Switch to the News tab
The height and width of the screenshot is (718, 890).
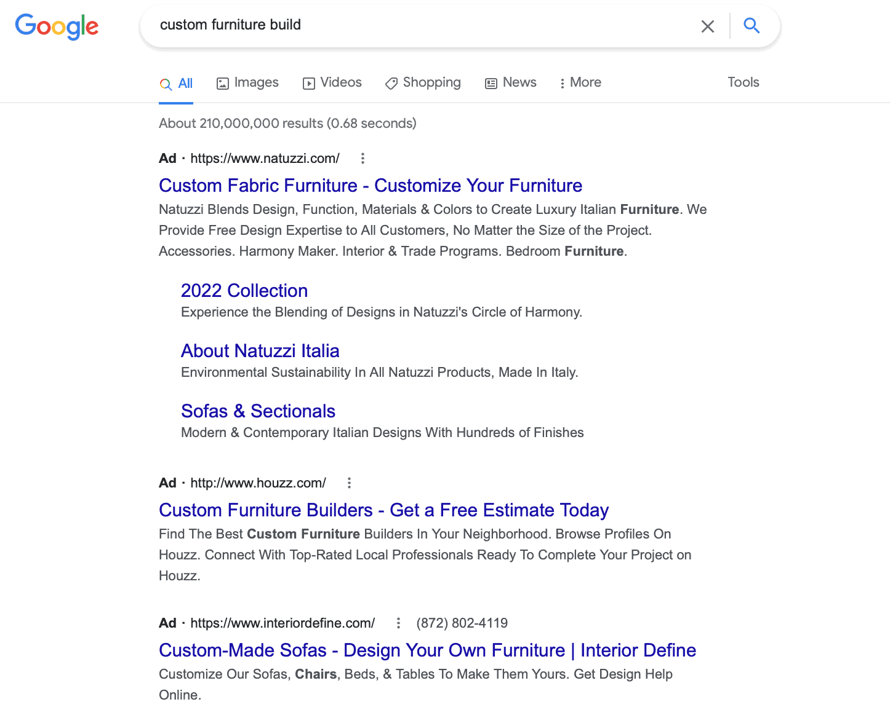click(x=511, y=82)
